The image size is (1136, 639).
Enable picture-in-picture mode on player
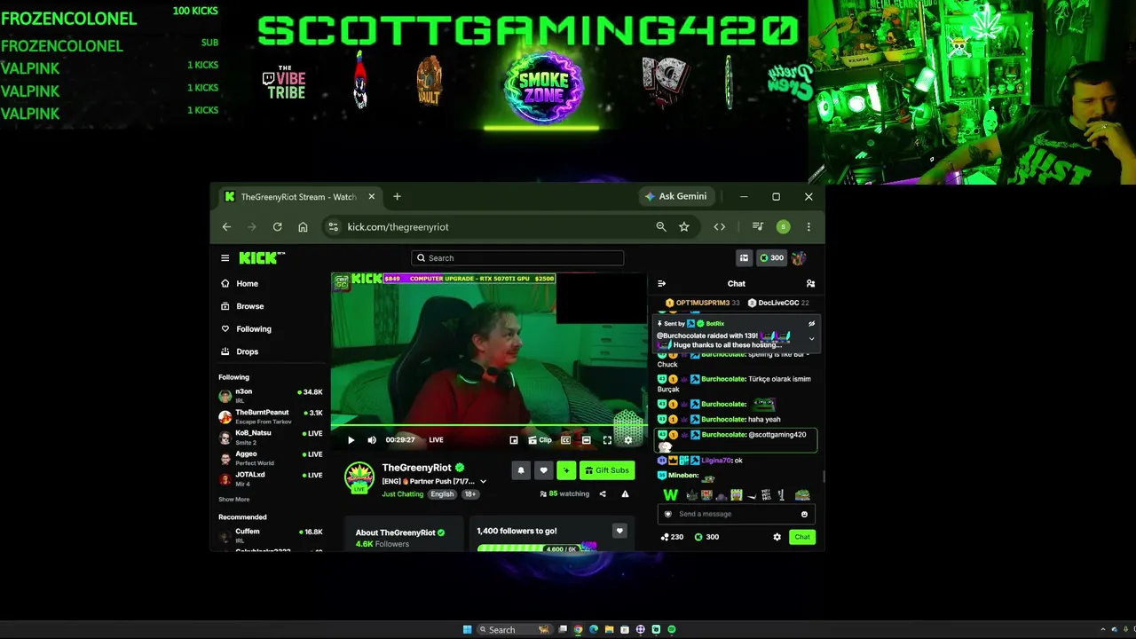click(x=513, y=440)
